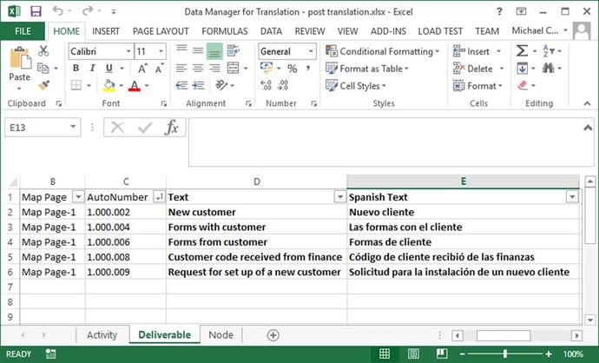599x363 pixels.
Task: Toggle Bottom Align (highlighted)
Action: click(214, 51)
